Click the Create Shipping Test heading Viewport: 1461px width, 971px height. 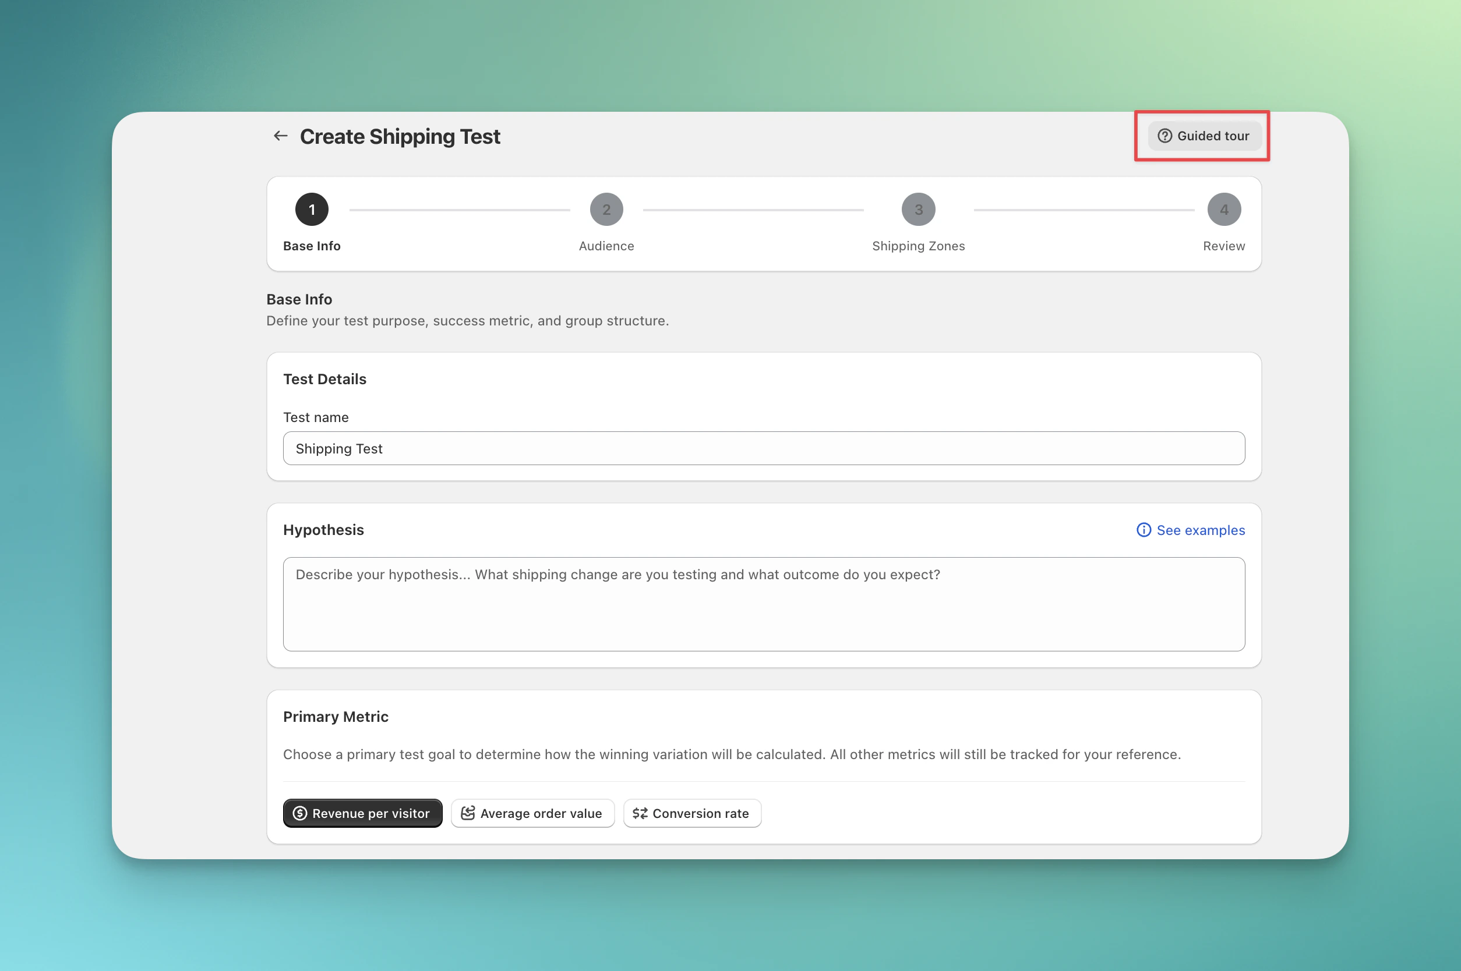400,136
